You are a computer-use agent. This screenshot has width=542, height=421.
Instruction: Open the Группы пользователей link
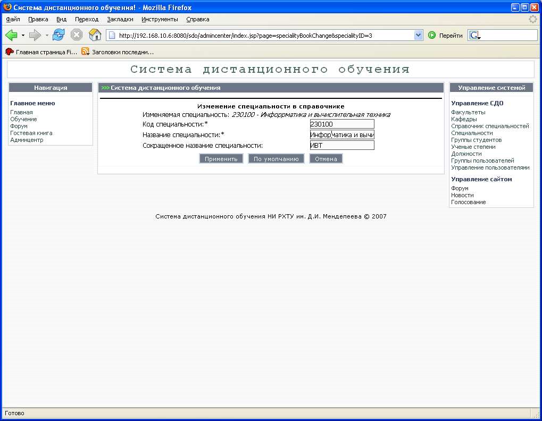point(482,161)
